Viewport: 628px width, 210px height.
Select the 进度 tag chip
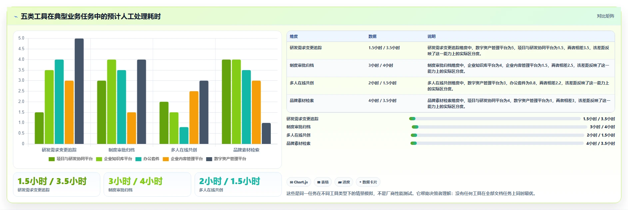[x=344, y=182]
